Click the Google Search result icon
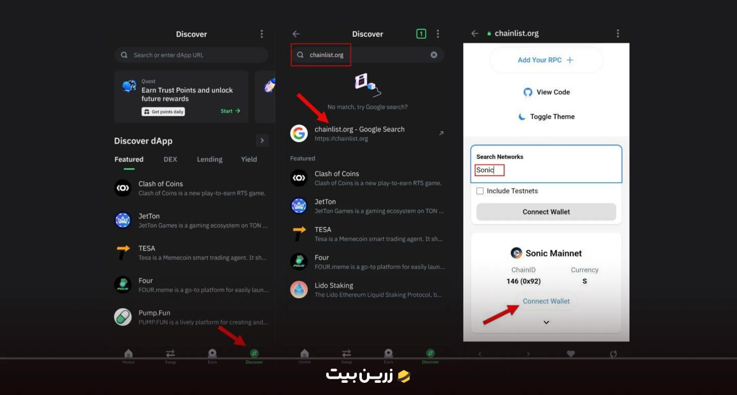The width and height of the screenshot is (737, 395). click(x=299, y=132)
